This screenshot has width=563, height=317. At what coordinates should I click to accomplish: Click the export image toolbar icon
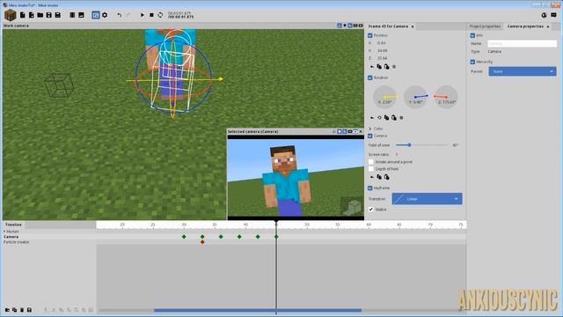(x=81, y=15)
